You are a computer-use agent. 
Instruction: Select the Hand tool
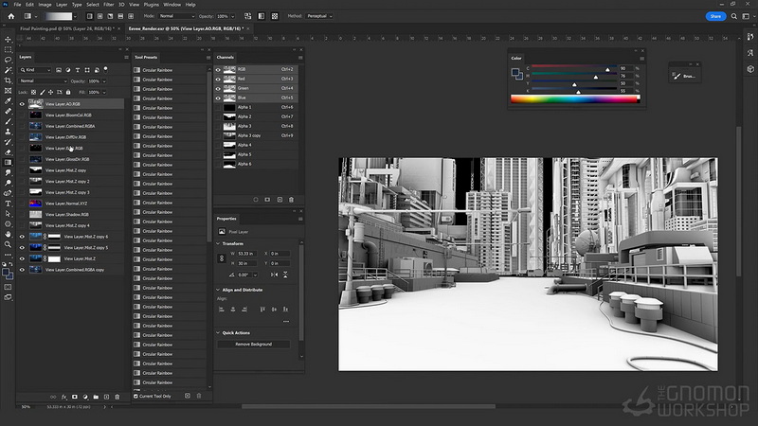pyautogui.click(x=8, y=234)
